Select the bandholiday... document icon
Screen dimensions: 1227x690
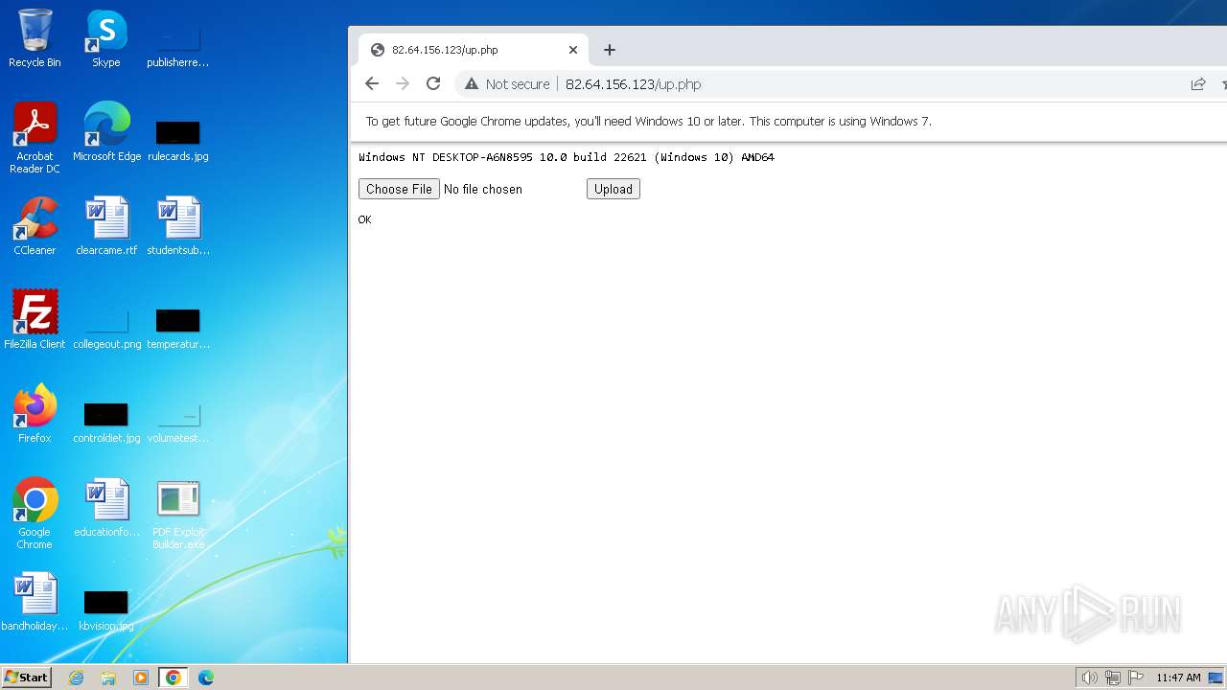35,602
